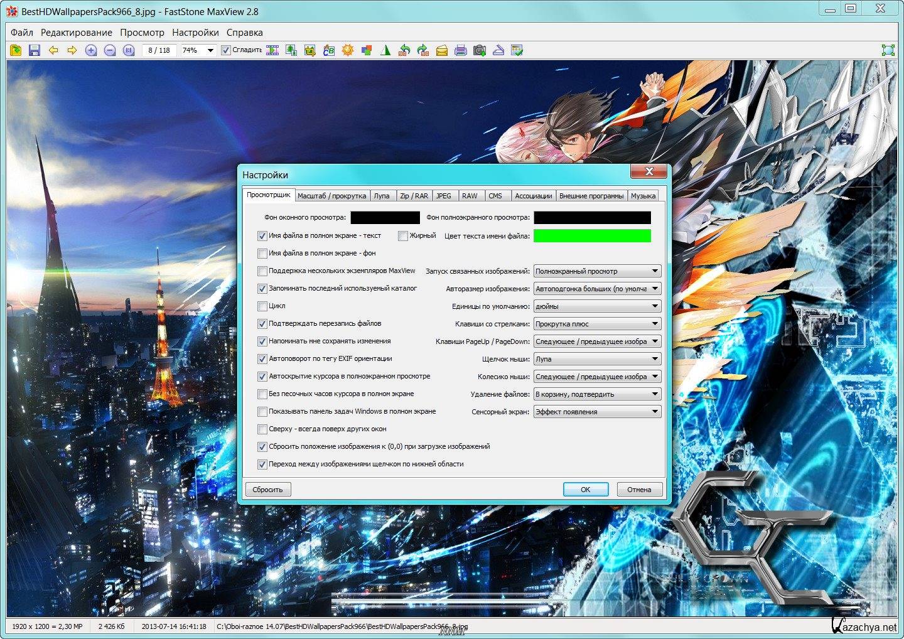
Task: Check Сверху - всегда поверх других окон
Action: (x=262, y=429)
